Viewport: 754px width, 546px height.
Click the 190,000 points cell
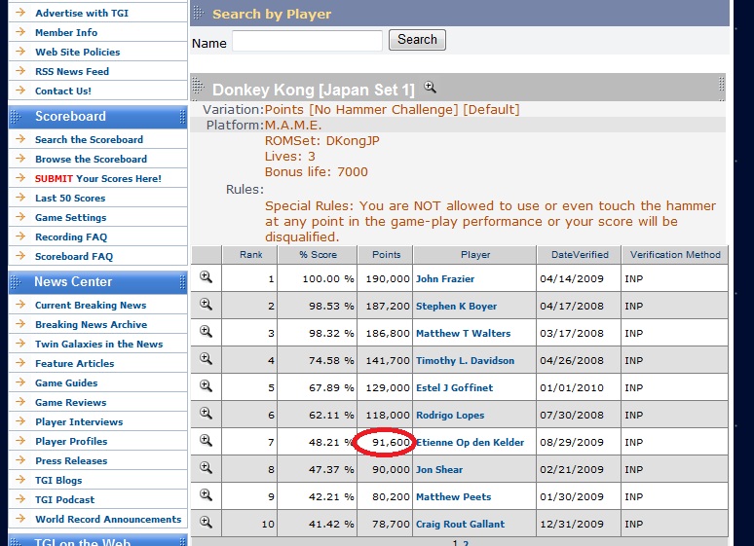(385, 278)
